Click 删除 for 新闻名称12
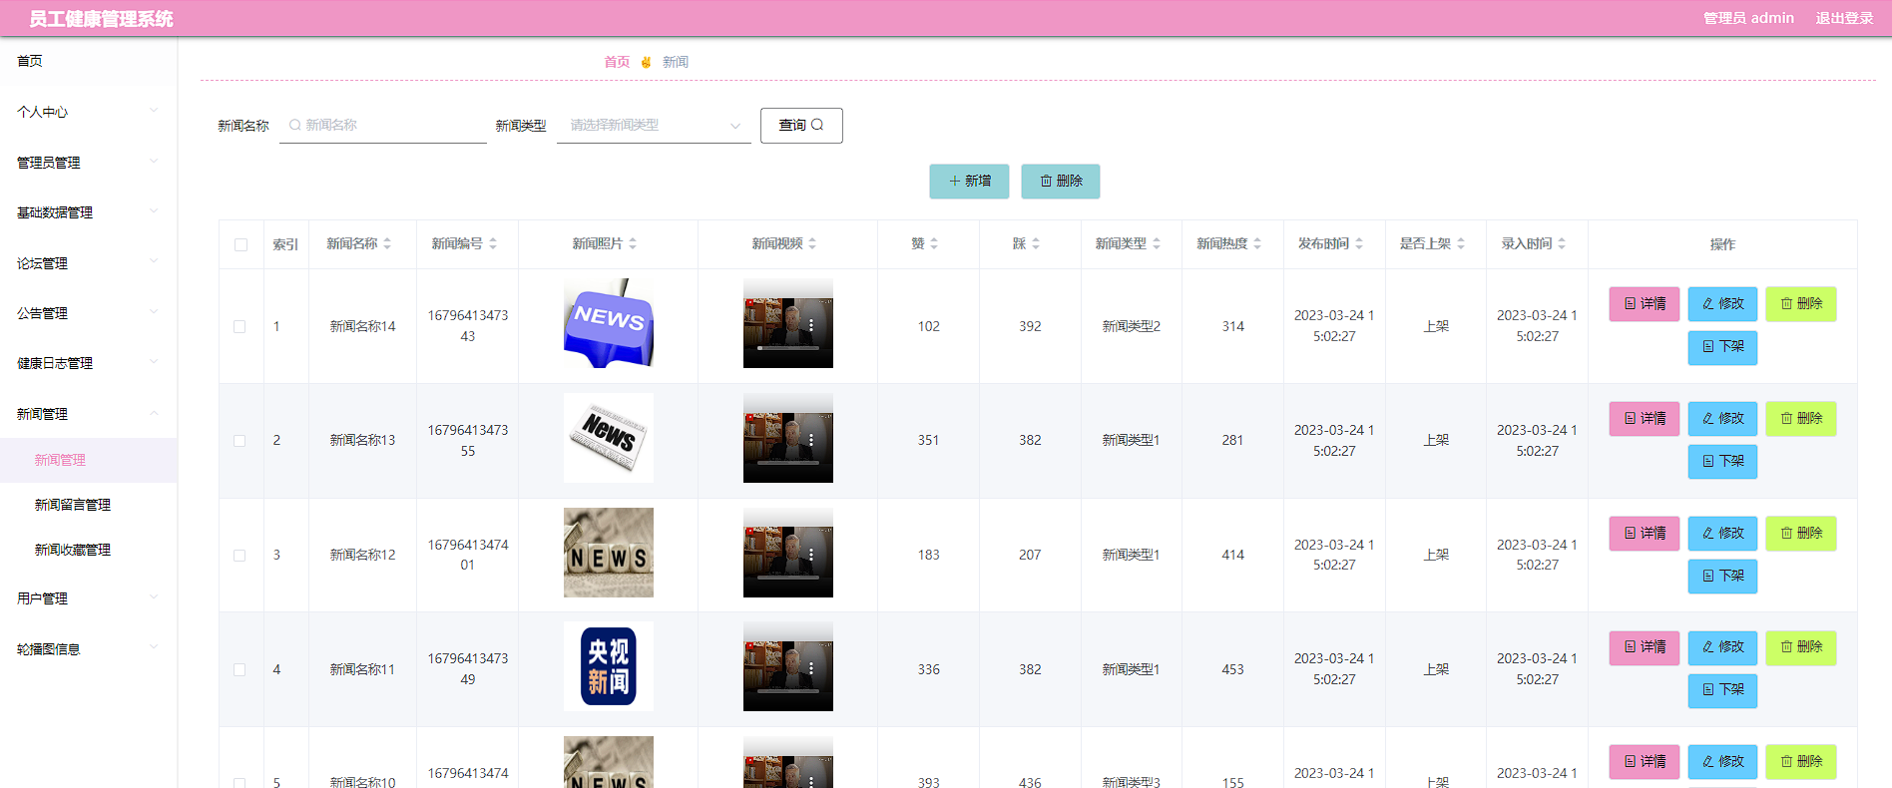1892x788 pixels. click(1801, 534)
